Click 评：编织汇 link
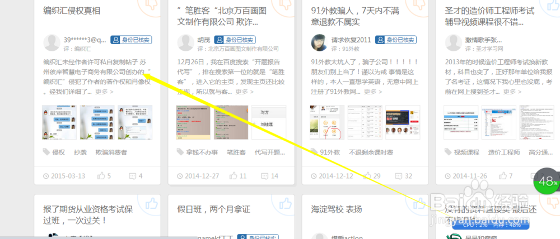Image resolution: width=560 pixels, height=239 pixels. pos(77,49)
